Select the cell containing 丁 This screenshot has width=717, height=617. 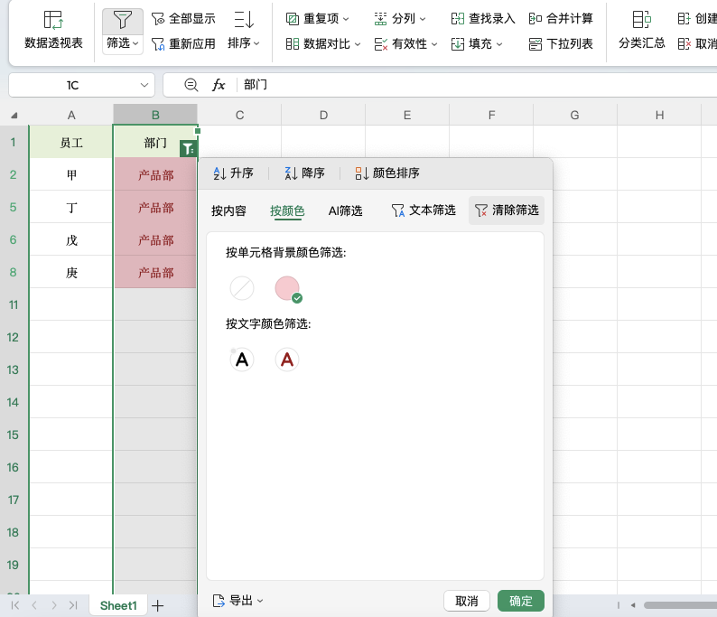coord(71,207)
